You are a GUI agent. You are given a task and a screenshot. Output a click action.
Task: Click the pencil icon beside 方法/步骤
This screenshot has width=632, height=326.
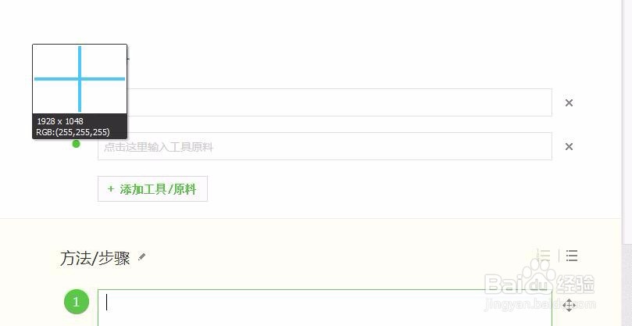[141, 256]
